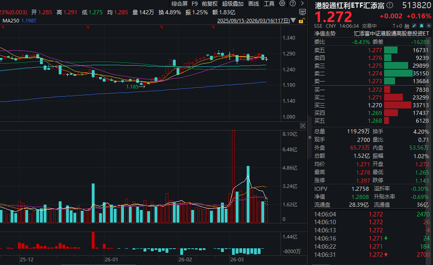Click the WP icon above the price axis
433x265 pixels.
302,12
